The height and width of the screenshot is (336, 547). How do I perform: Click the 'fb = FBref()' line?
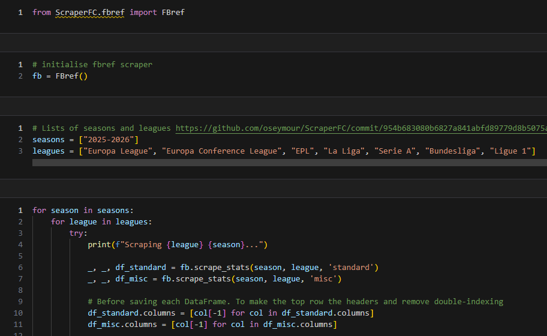point(60,76)
